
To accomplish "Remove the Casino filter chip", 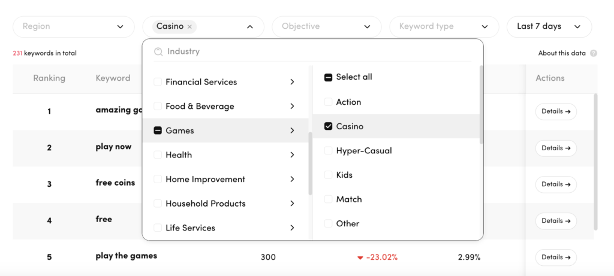I will pos(189,26).
